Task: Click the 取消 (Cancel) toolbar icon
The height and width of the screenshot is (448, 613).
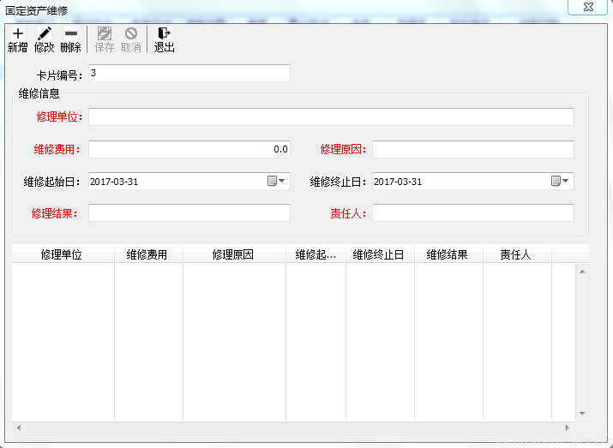Action: (131, 34)
